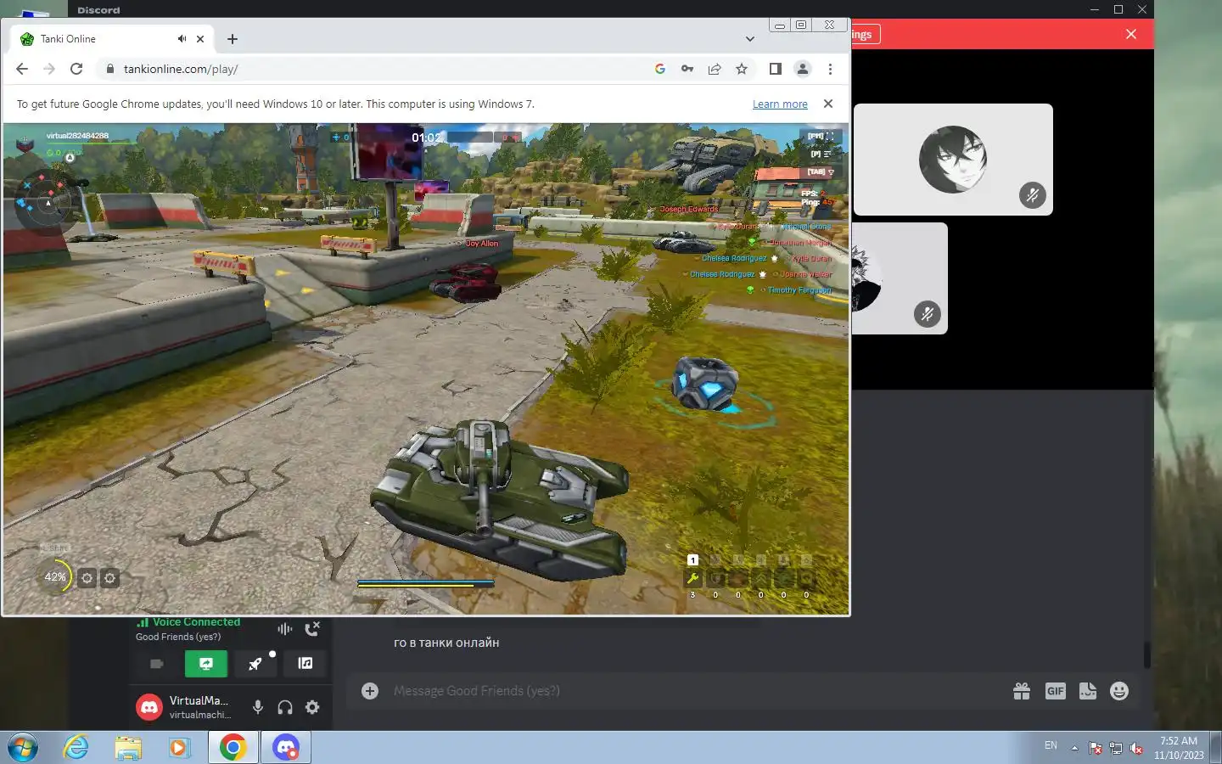Share this page via the share icon
Image resolution: width=1222 pixels, height=764 pixels.
pos(715,69)
